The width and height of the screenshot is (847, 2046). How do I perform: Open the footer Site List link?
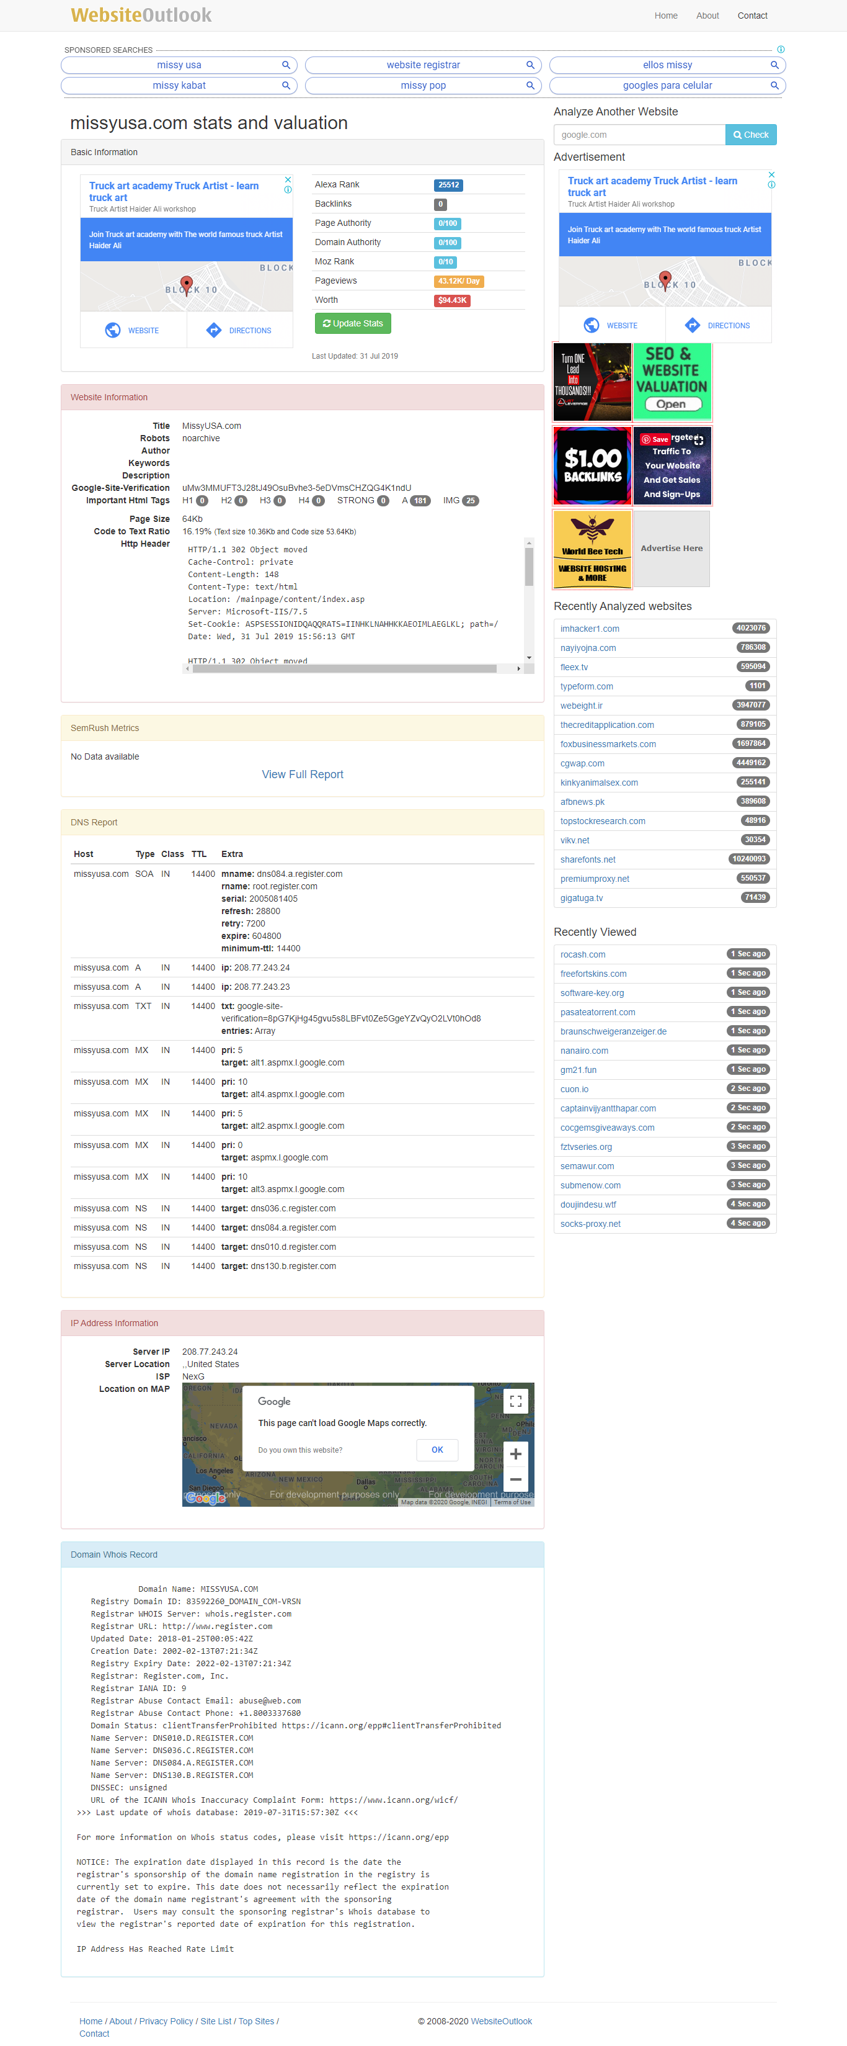(216, 2022)
